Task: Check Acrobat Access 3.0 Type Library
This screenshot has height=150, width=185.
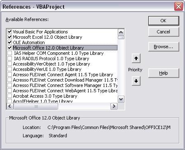Action: point(9,96)
